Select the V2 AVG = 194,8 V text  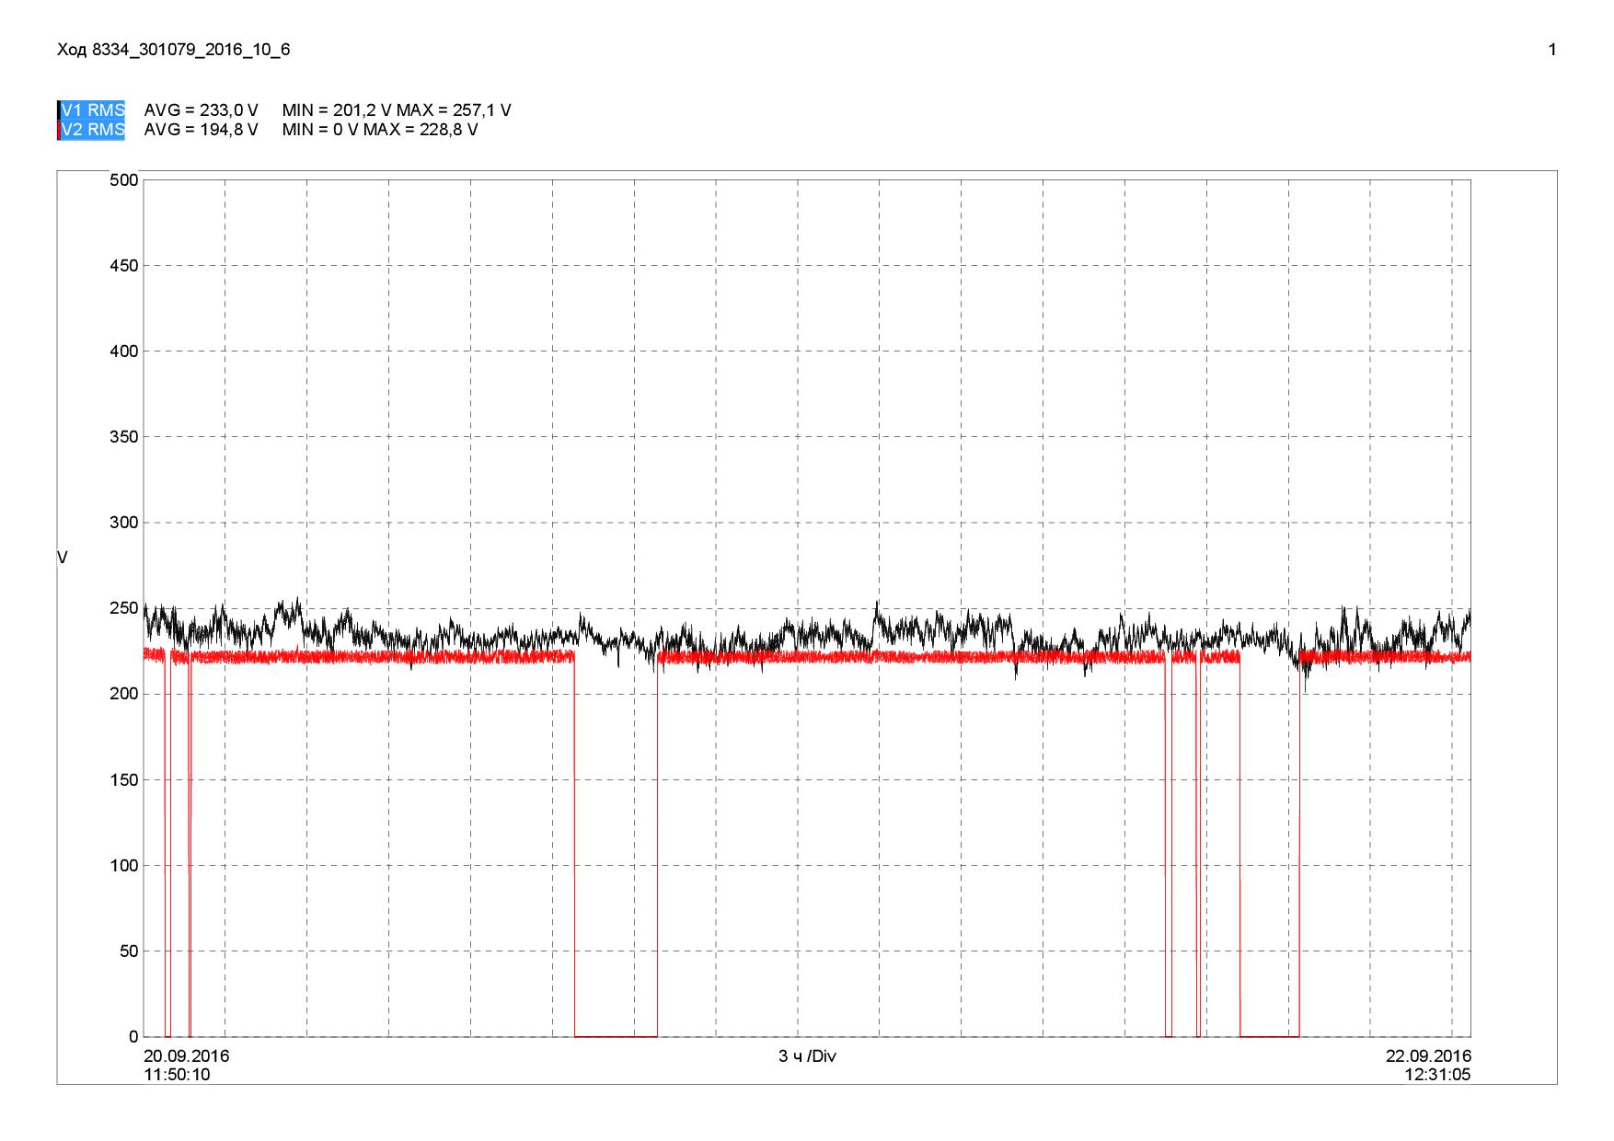[x=201, y=130]
